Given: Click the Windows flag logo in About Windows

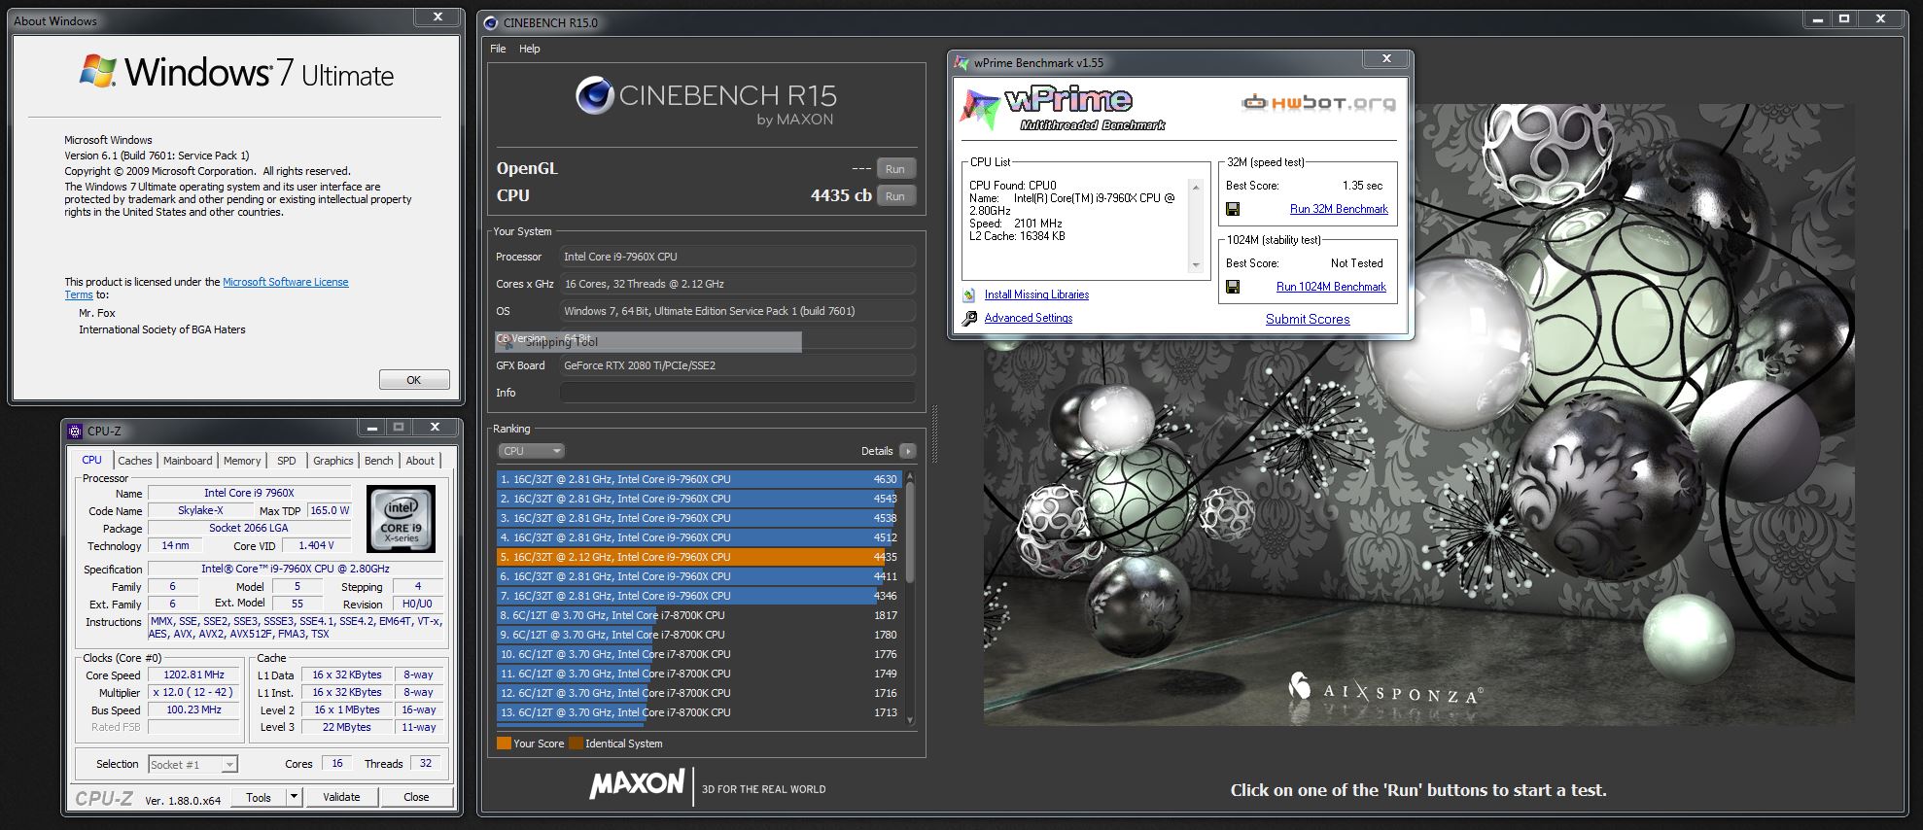Looking at the screenshot, I should tap(98, 71).
